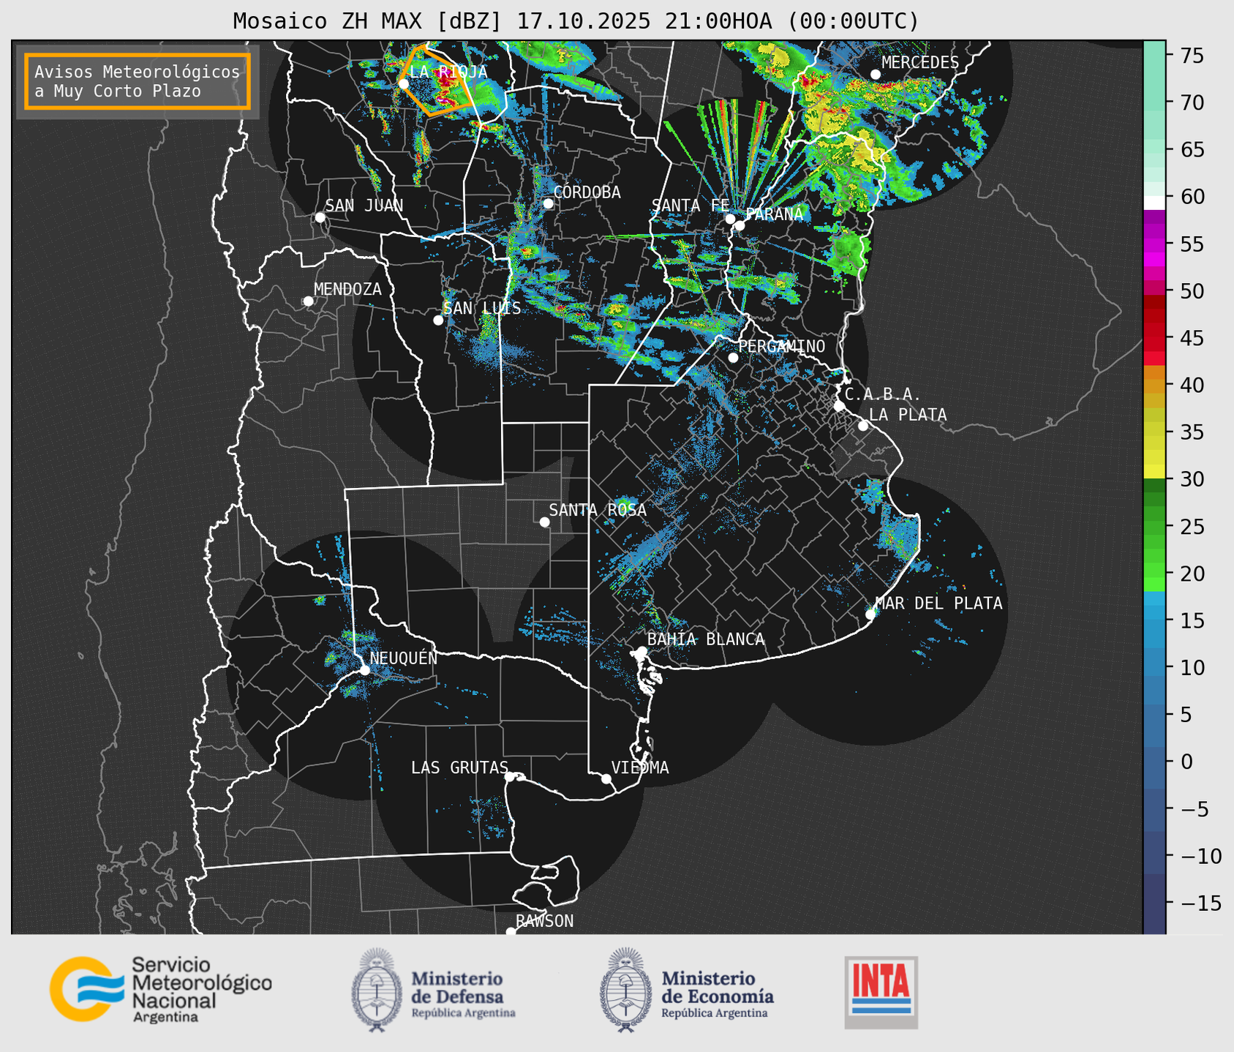This screenshot has width=1234, height=1052.
Task: Select the La Rioja city marker
Action: [403, 83]
